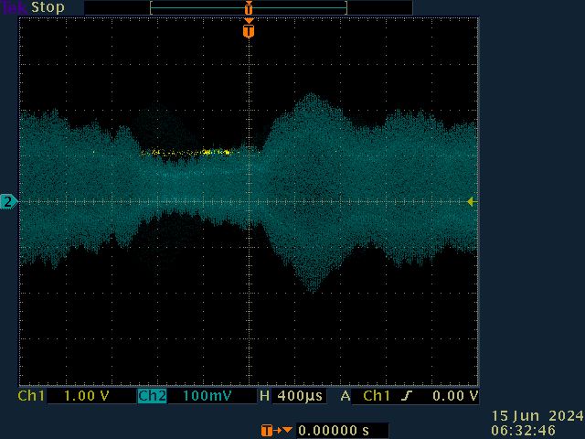
Task: Click the record view position bar at top
Action: coord(248,8)
